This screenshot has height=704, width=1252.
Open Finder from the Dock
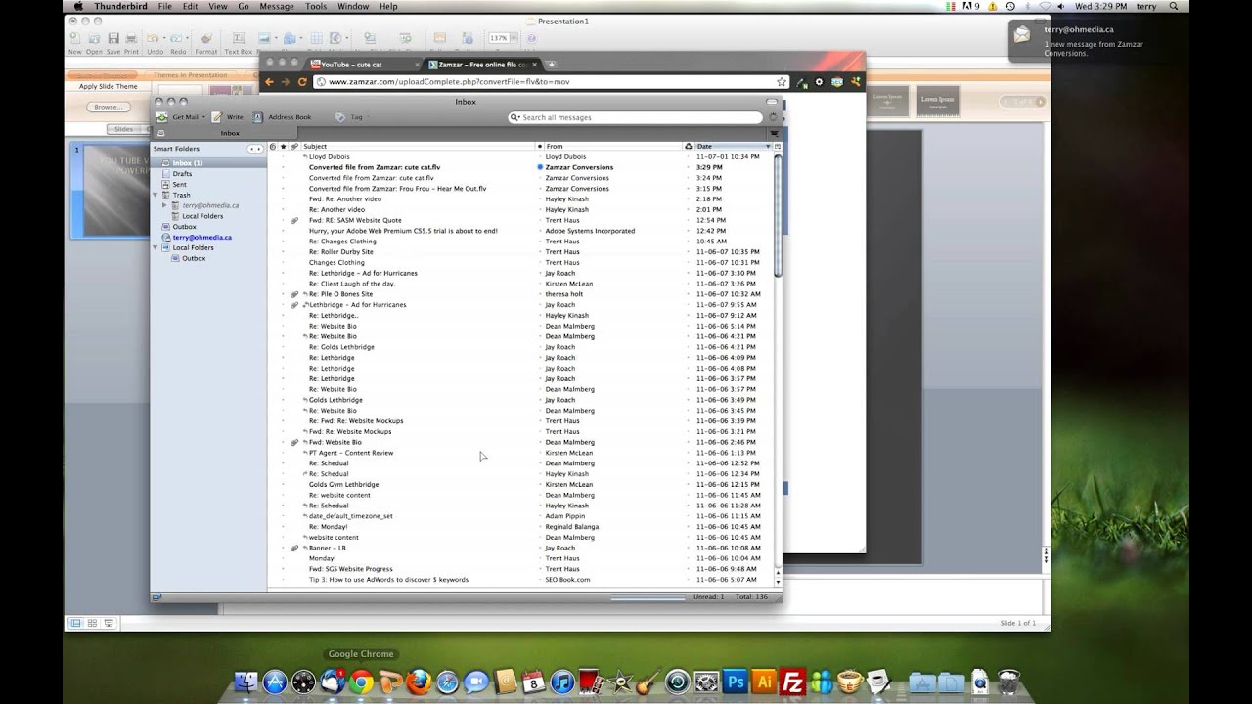click(246, 682)
